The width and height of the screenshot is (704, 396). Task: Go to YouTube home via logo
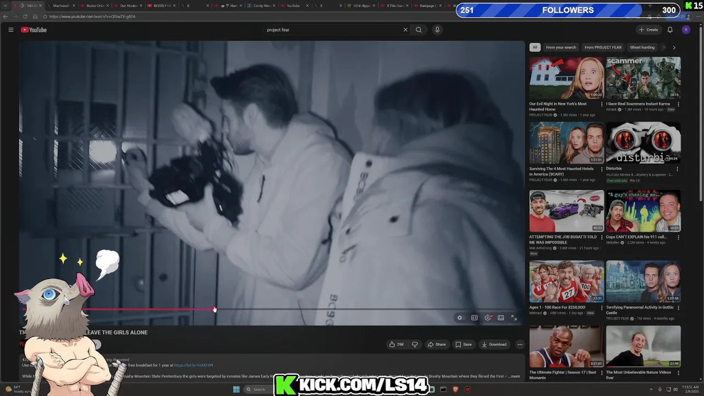[x=34, y=30]
